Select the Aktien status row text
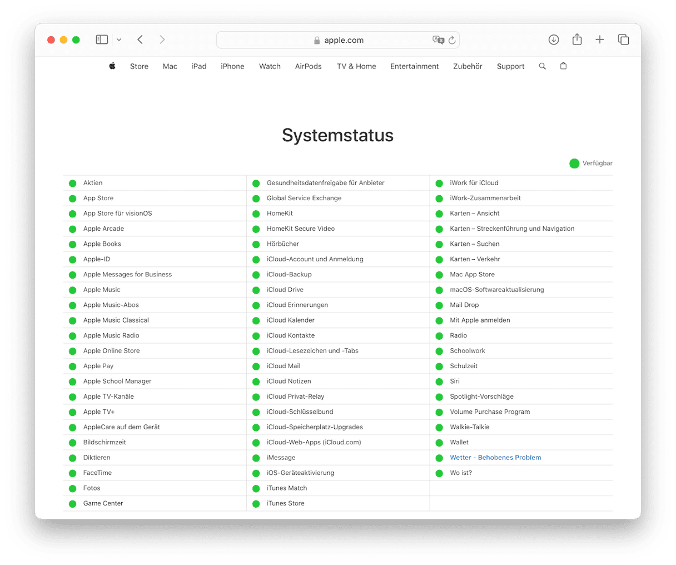Image resolution: width=676 pixels, height=565 pixels. pyautogui.click(x=93, y=183)
